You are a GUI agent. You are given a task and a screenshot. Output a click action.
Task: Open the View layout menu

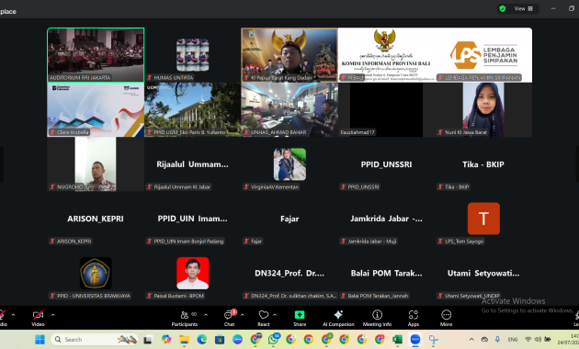point(523,8)
